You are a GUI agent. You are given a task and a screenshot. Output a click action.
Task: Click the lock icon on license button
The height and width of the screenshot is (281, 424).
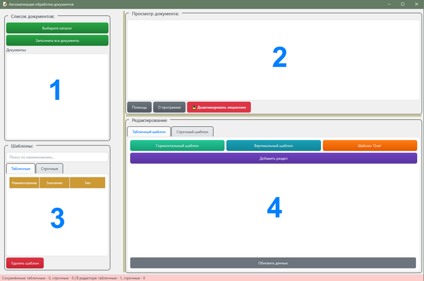click(194, 107)
